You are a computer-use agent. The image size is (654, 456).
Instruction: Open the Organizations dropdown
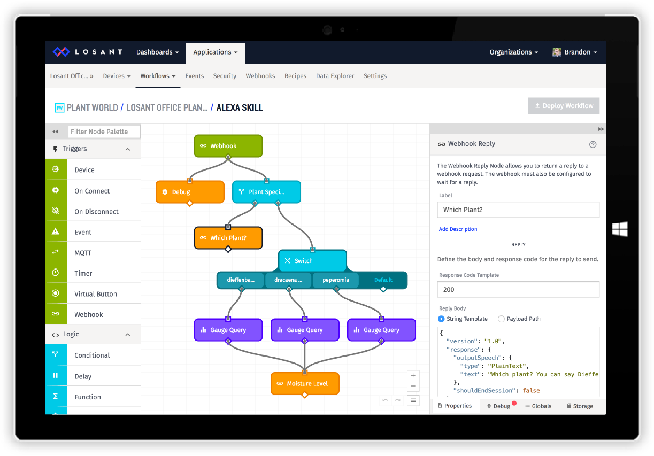click(x=513, y=52)
